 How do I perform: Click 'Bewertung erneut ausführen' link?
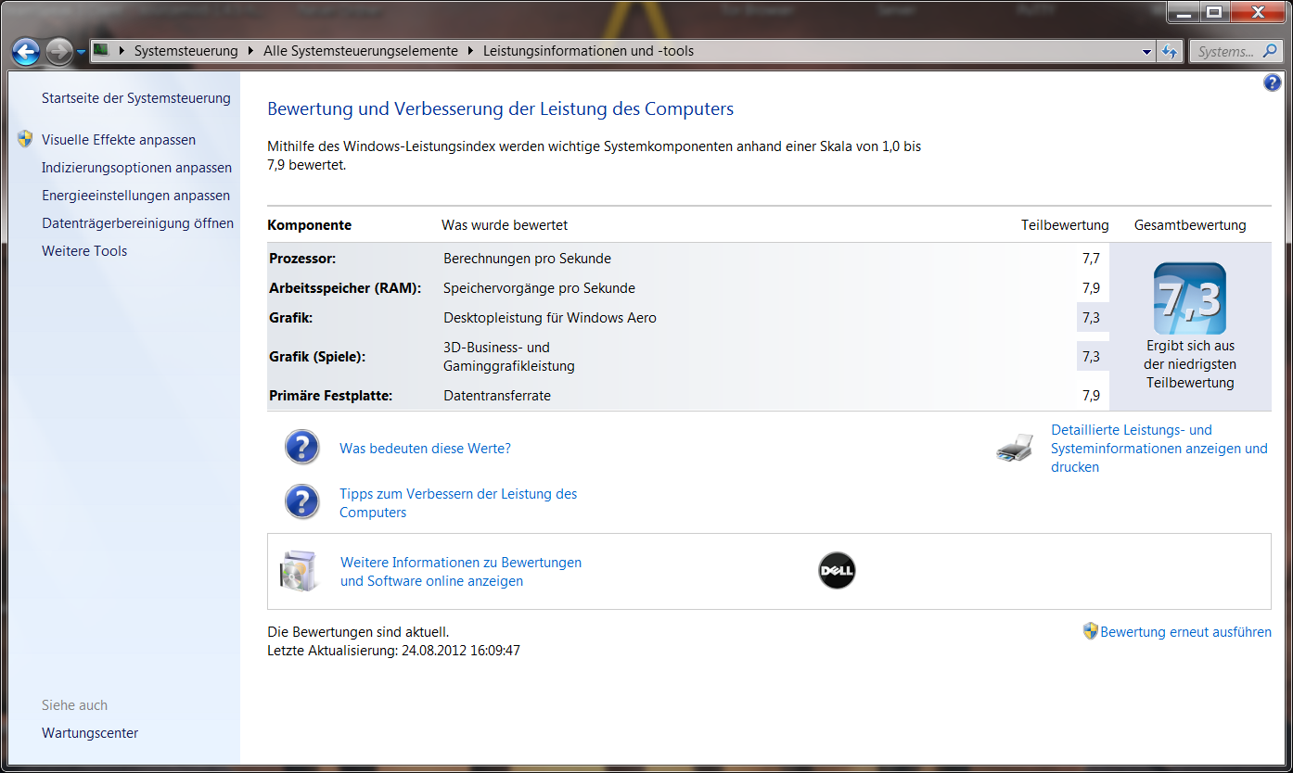coord(1184,632)
